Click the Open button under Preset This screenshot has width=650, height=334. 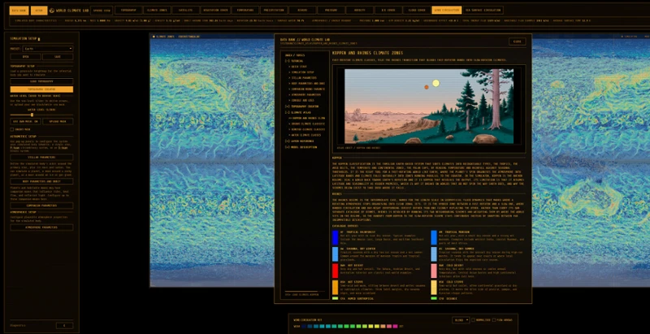coord(25,57)
